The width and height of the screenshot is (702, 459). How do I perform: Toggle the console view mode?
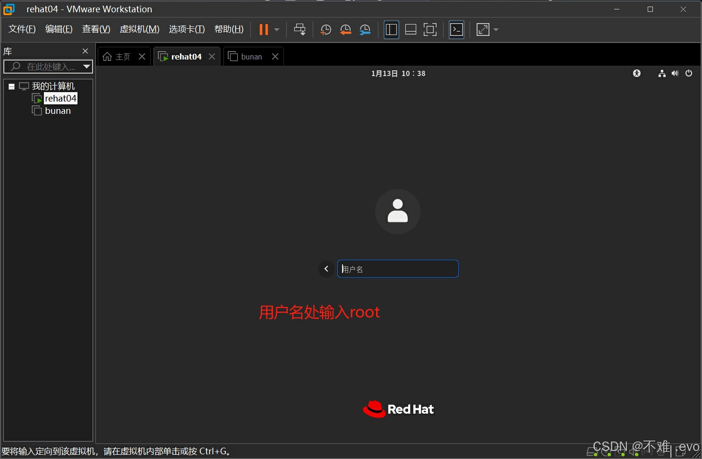[456, 29]
